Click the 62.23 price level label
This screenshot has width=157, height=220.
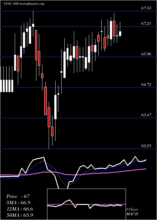point(146,146)
